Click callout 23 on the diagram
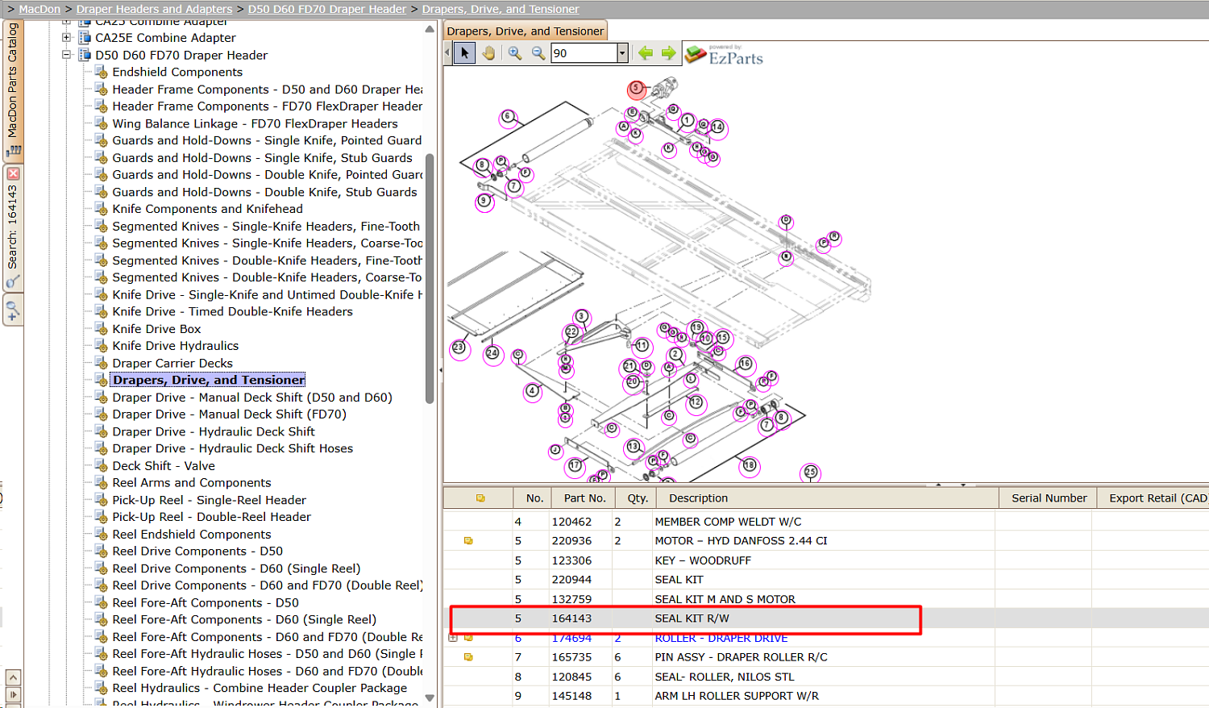 tap(459, 348)
